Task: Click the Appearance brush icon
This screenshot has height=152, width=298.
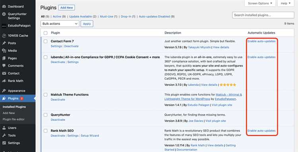Action: point(4,91)
